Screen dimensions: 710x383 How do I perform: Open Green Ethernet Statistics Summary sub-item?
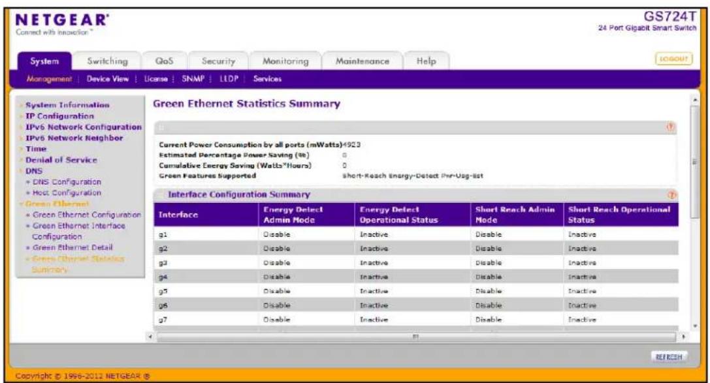coord(78,264)
